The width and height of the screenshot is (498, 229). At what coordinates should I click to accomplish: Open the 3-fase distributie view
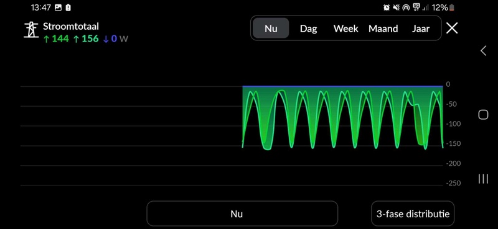click(413, 213)
